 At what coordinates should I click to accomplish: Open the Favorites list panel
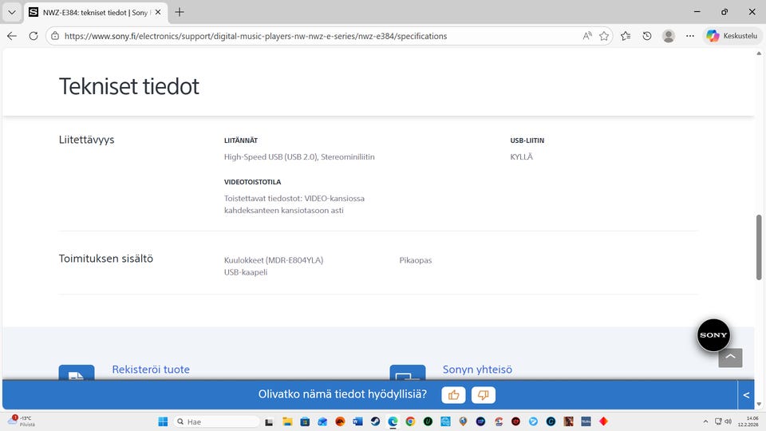click(x=626, y=36)
